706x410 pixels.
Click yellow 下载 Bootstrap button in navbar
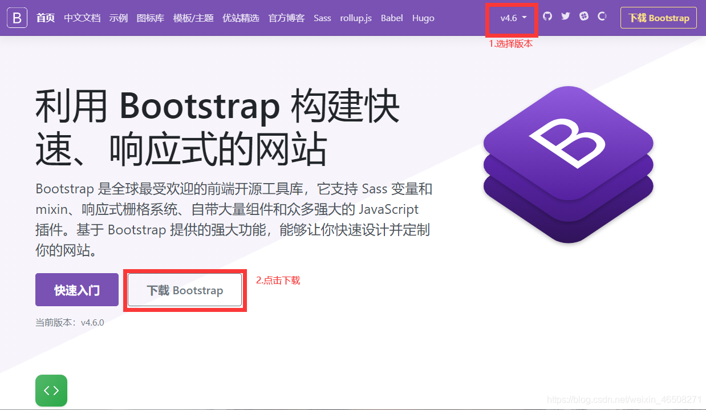(x=659, y=18)
